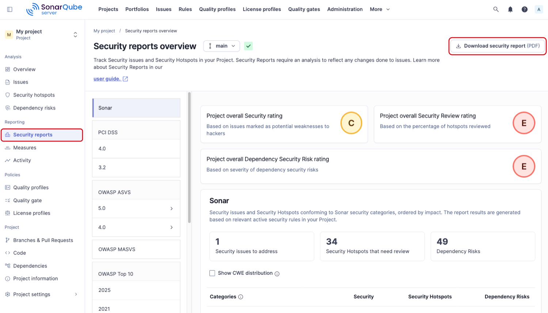Image resolution: width=548 pixels, height=313 pixels.
Task: Select Security reports in the sidebar
Action: (42, 135)
